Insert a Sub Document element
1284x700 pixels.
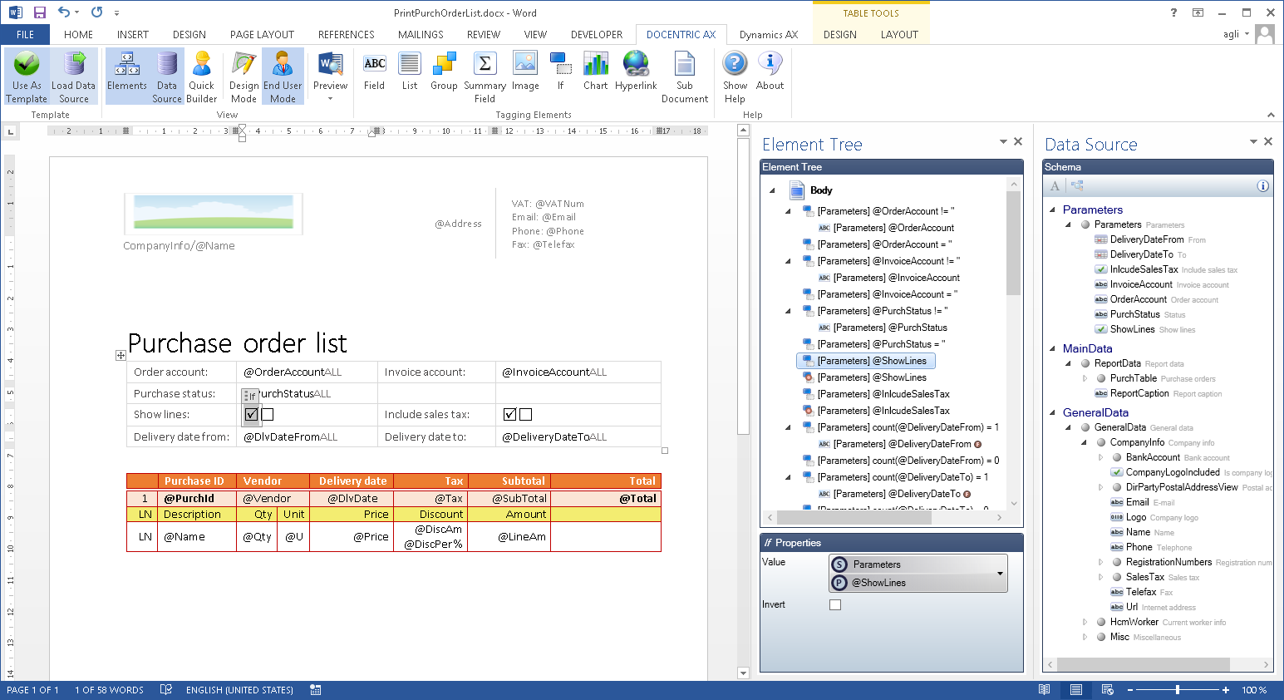(685, 76)
